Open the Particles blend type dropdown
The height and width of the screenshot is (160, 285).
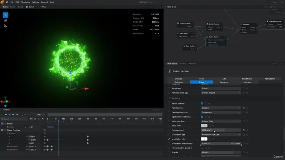point(221,112)
